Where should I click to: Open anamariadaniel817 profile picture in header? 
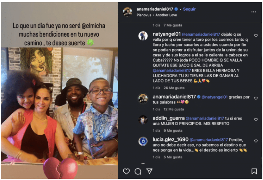click(x=128, y=12)
